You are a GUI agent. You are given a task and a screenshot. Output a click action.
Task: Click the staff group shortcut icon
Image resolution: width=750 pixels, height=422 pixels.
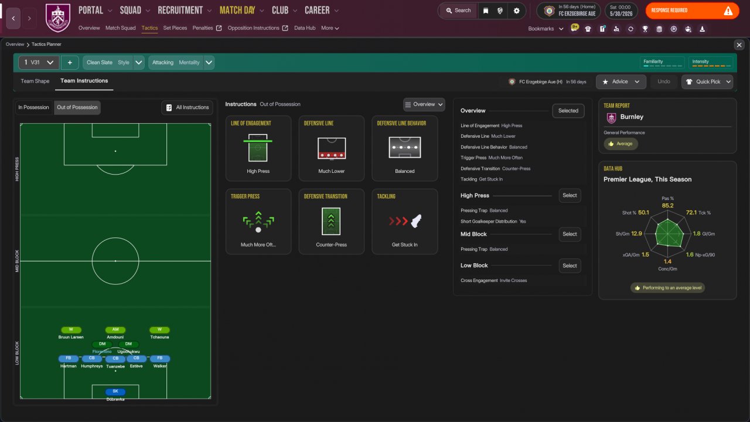pyautogui.click(x=688, y=29)
